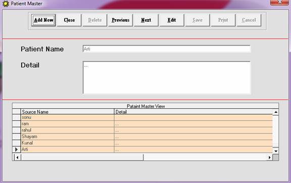
Task: Click the grid horizontal scroll right arrow
Action: (x=269, y=158)
